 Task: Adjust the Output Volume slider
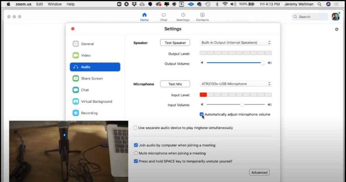click(263, 63)
